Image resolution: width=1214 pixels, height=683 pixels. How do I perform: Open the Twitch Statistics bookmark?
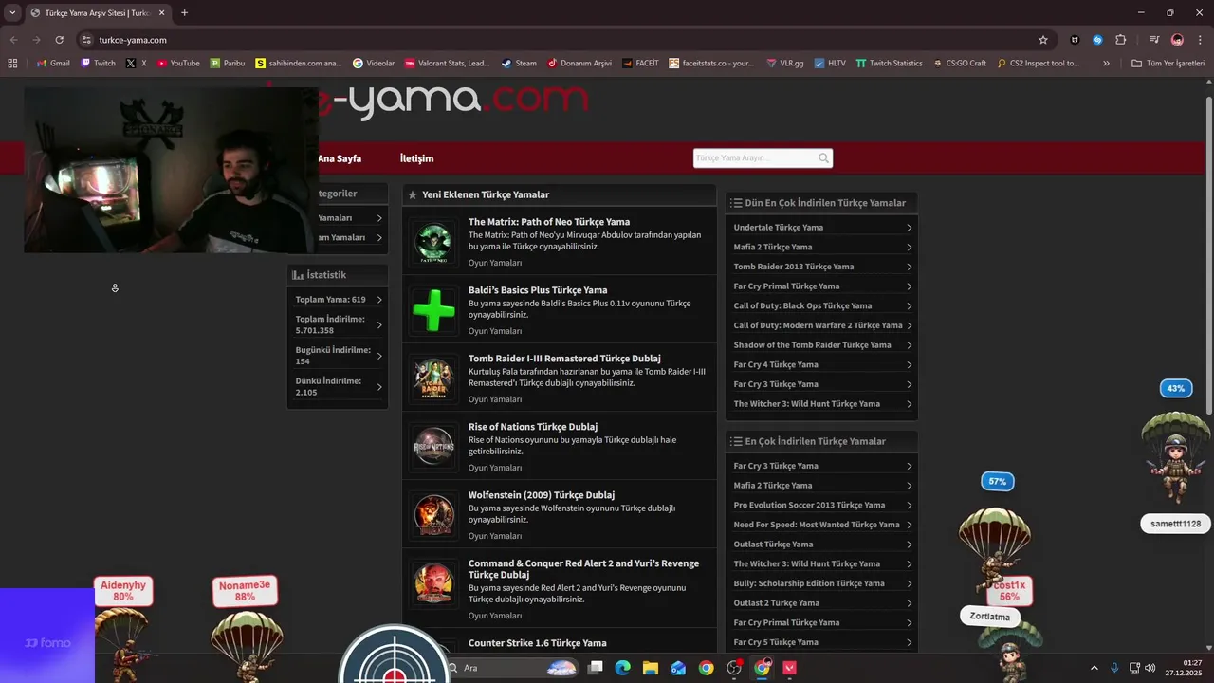pos(889,64)
